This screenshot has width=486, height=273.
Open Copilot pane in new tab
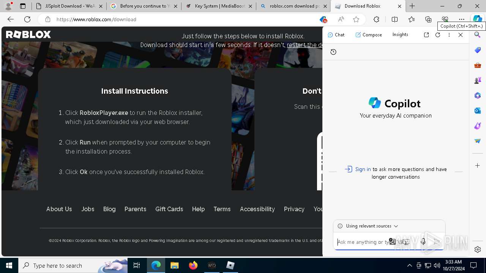click(x=426, y=35)
